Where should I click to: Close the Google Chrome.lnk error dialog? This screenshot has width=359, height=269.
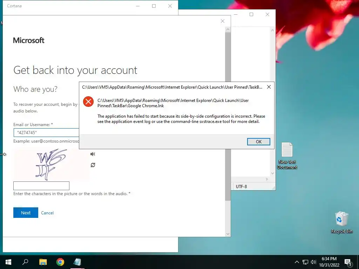click(269, 87)
